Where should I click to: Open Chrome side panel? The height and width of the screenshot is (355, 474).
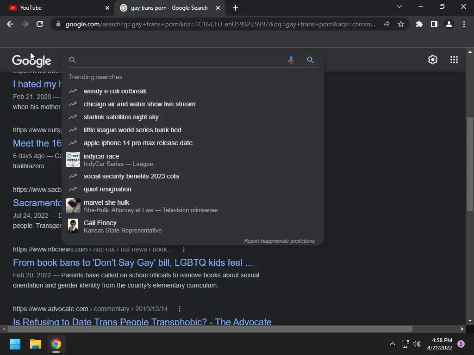tap(434, 24)
